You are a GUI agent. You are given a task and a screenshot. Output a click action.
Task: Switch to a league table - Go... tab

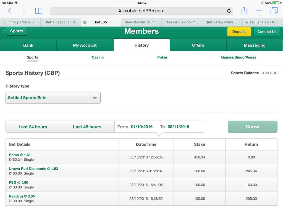[x=263, y=22]
